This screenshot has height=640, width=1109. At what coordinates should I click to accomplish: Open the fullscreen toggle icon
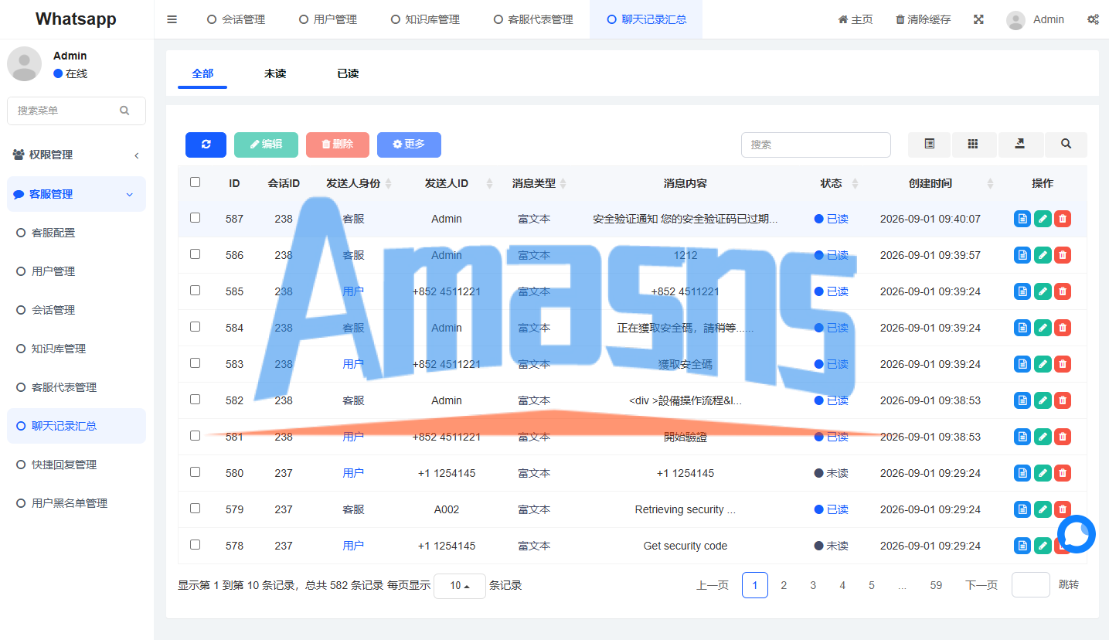tap(978, 19)
